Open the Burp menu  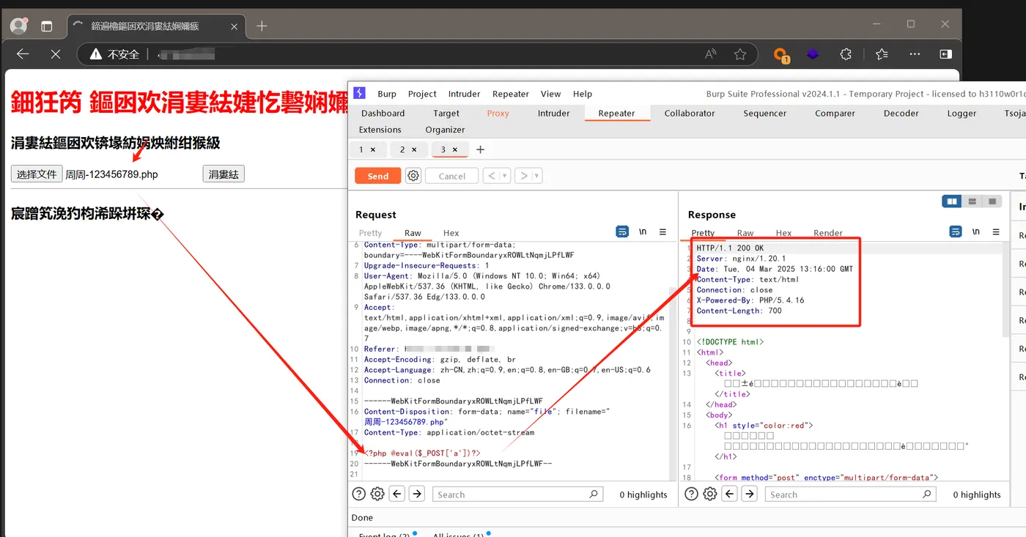tap(387, 94)
